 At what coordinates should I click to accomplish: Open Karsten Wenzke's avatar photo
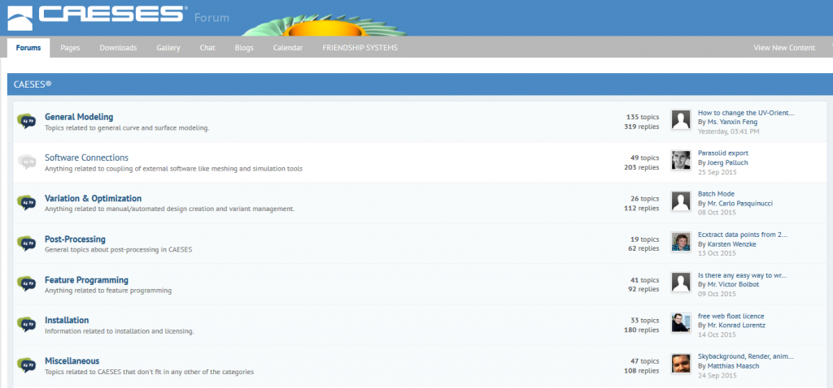coord(681,241)
